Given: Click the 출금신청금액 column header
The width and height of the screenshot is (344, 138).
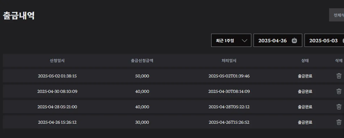Looking at the screenshot, I should 142,61.
